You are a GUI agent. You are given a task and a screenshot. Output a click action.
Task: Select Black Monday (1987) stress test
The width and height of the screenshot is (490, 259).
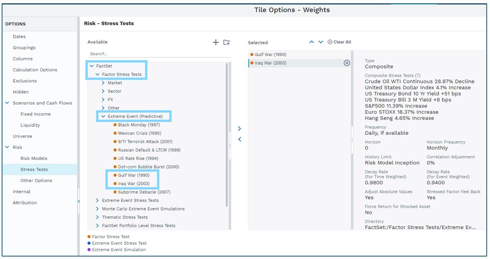pyautogui.click(x=139, y=125)
